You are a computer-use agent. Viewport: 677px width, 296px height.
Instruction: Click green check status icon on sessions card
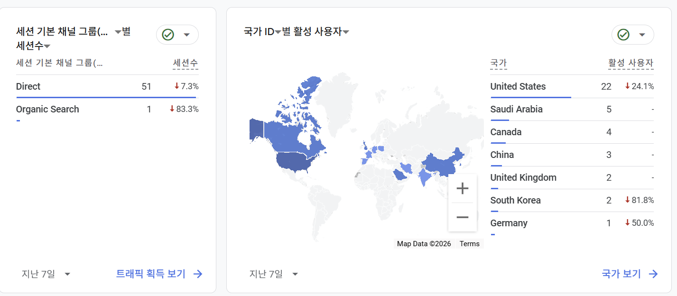tap(168, 35)
